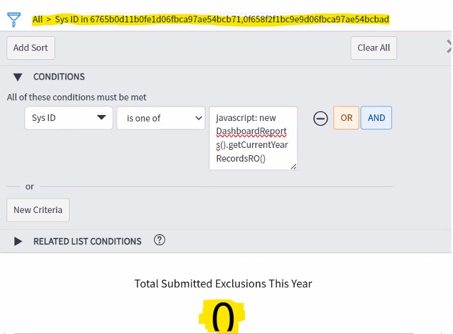Viewport: 453px width, 334px height.
Task: Click the Sys ID in breadcrumb filter link
Action: pyautogui.click(x=222, y=19)
